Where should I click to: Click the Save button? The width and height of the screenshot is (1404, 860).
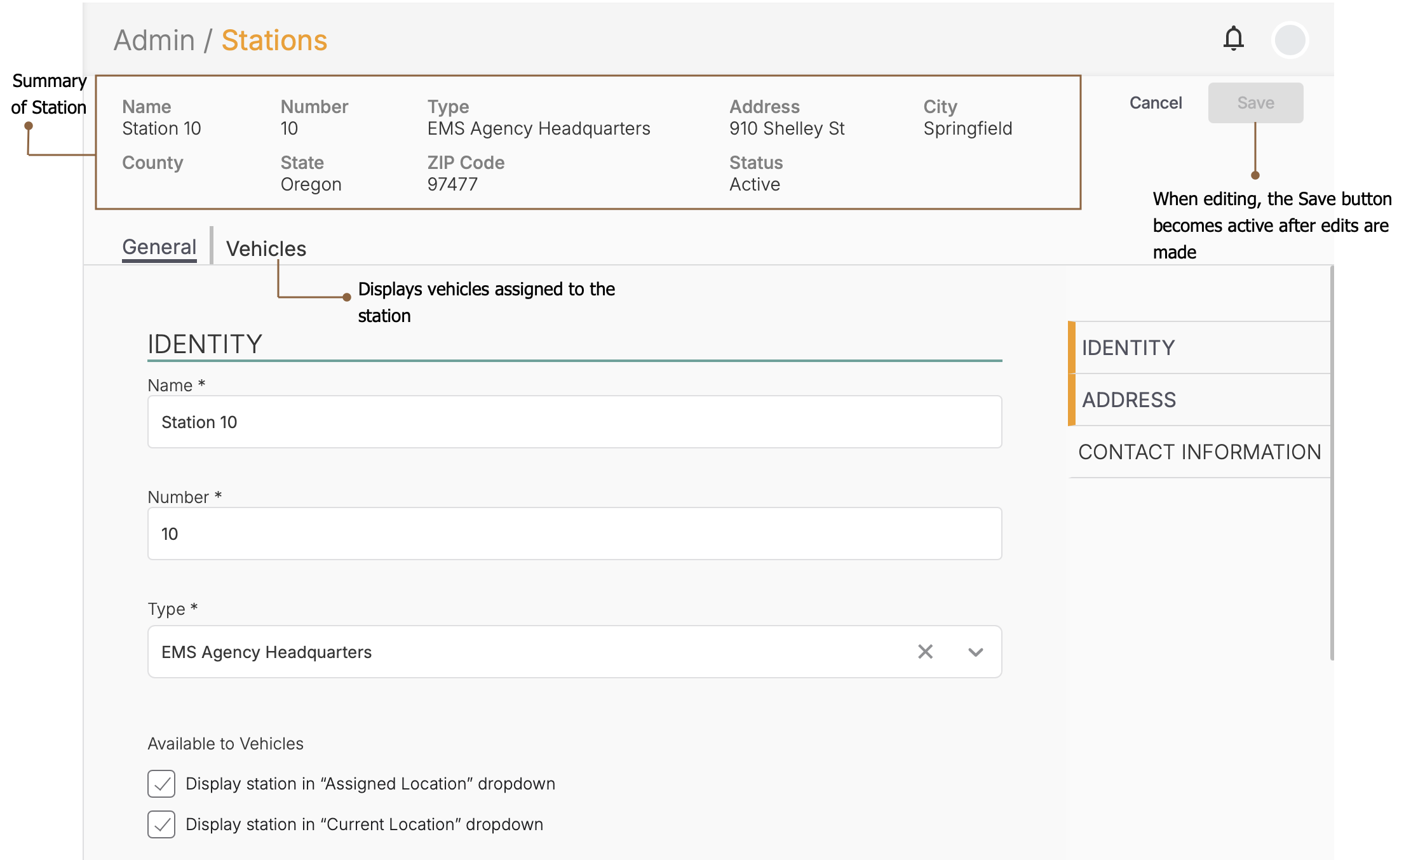1255,103
